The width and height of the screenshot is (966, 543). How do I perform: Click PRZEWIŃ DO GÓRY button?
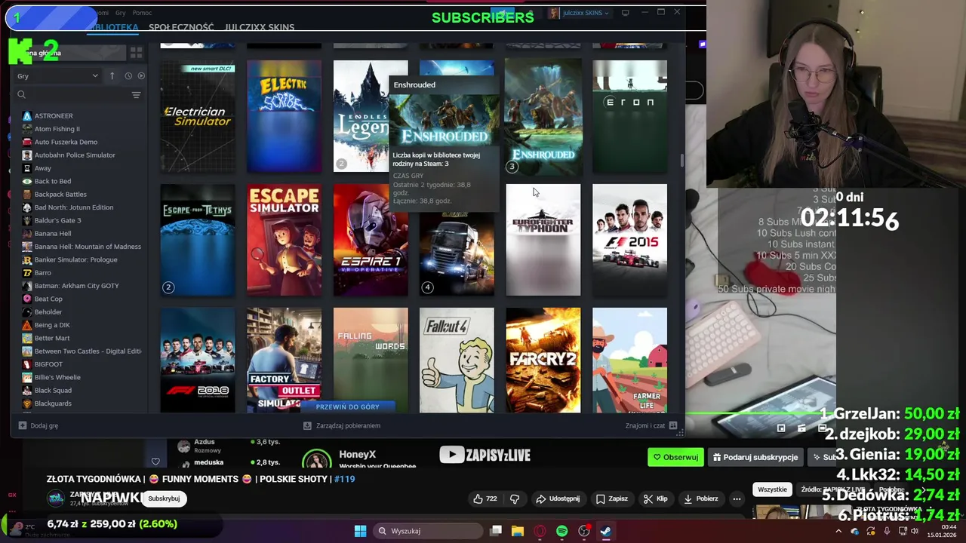(x=348, y=406)
